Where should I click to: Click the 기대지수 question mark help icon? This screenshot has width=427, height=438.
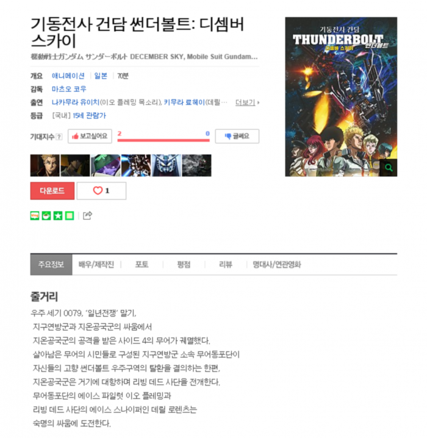point(59,137)
